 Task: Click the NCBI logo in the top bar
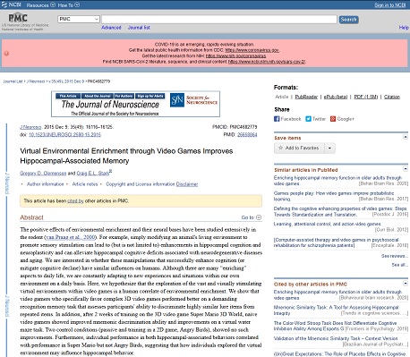click(11, 4)
